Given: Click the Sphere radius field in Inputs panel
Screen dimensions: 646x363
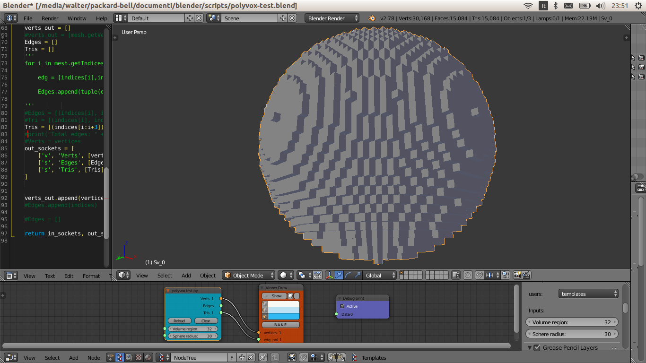Looking at the screenshot, I should coord(572,334).
